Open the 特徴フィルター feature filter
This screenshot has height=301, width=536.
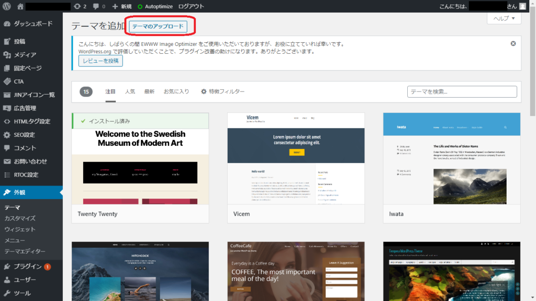coord(223,91)
